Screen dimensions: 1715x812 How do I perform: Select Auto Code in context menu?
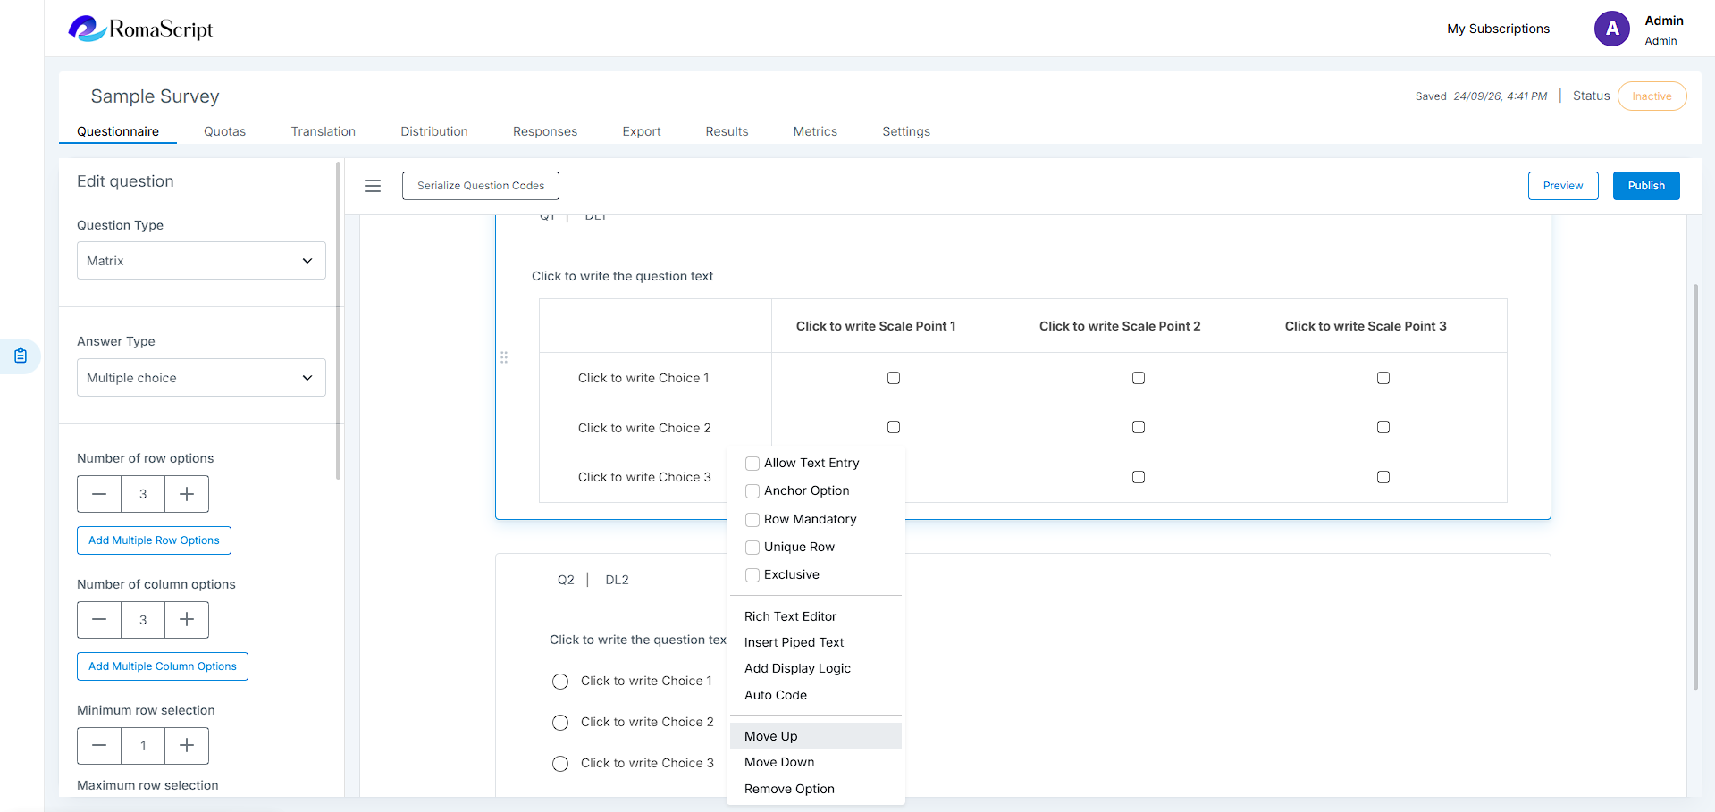tap(815, 695)
